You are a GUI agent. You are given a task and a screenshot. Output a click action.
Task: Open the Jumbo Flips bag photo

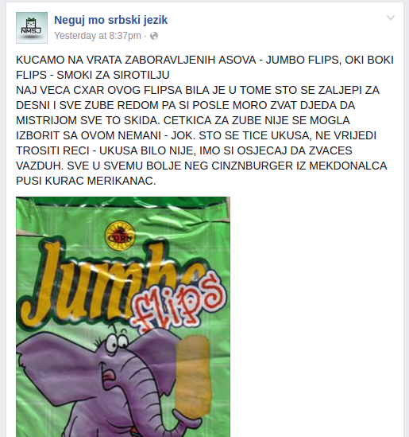pos(123,317)
